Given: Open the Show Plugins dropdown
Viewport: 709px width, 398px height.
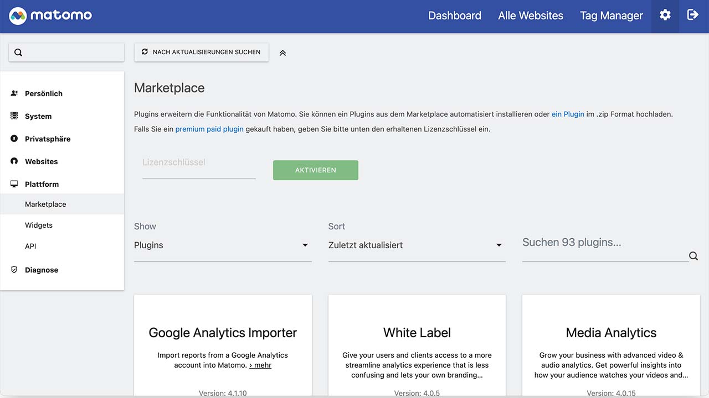Looking at the screenshot, I should (x=223, y=245).
